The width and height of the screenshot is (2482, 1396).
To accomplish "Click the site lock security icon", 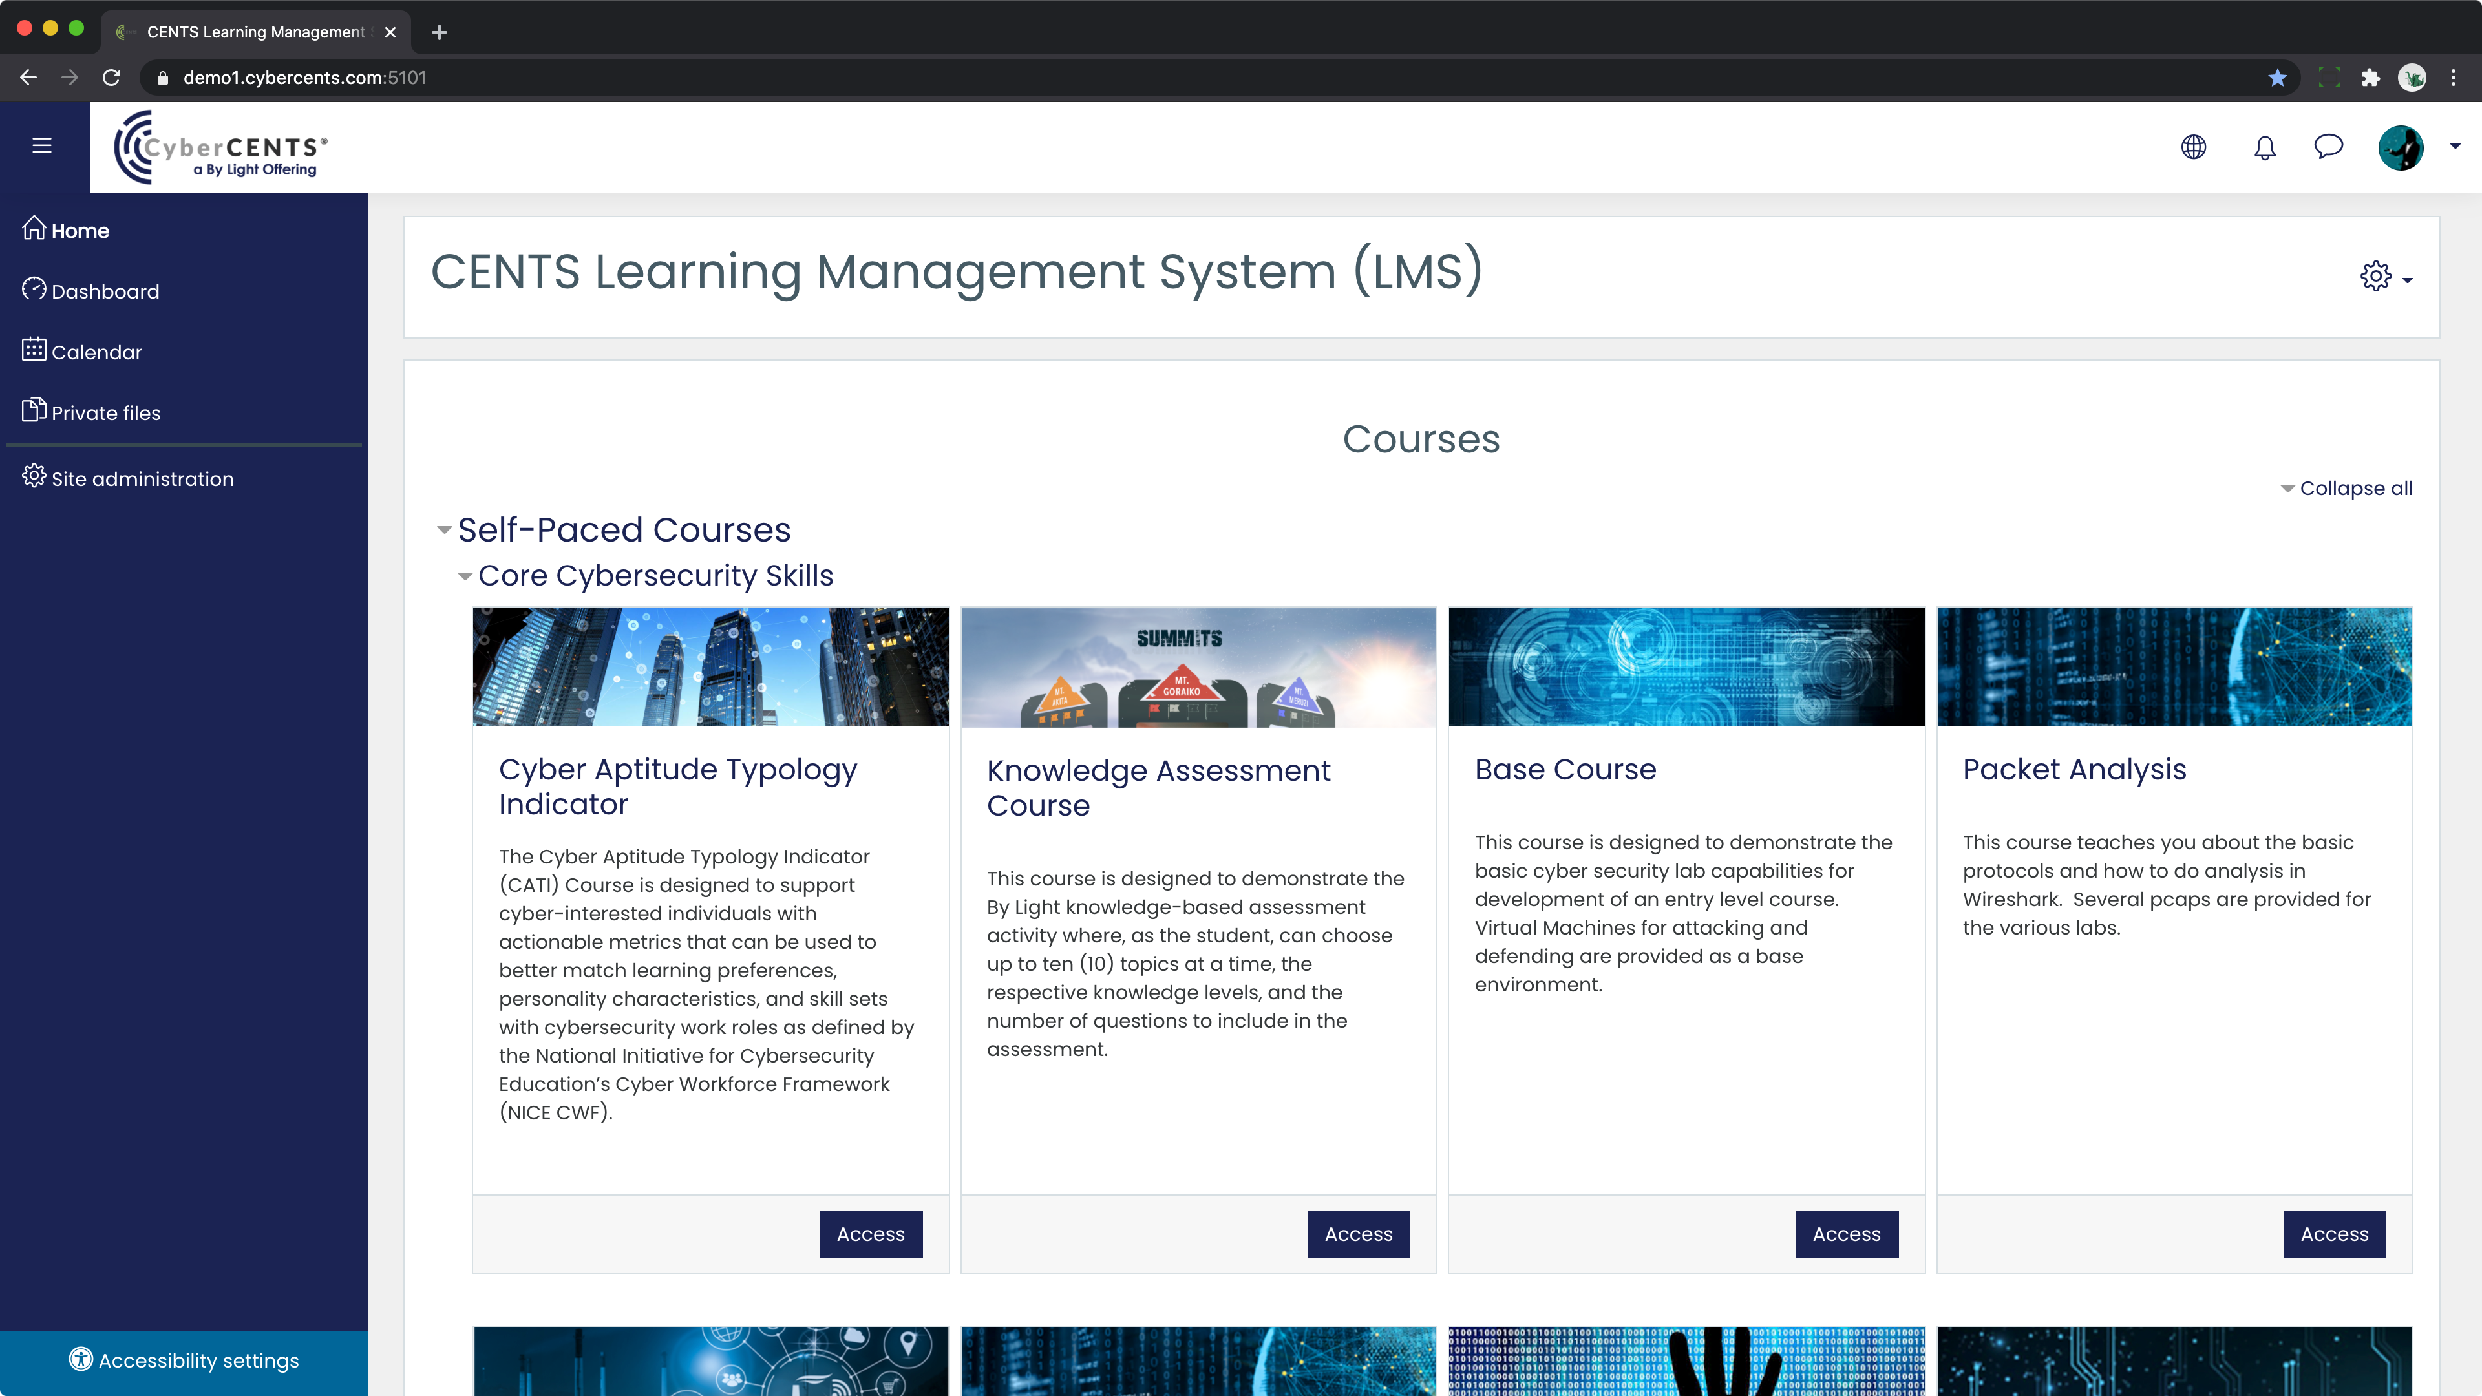I will pyautogui.click(x=163, y=78).
